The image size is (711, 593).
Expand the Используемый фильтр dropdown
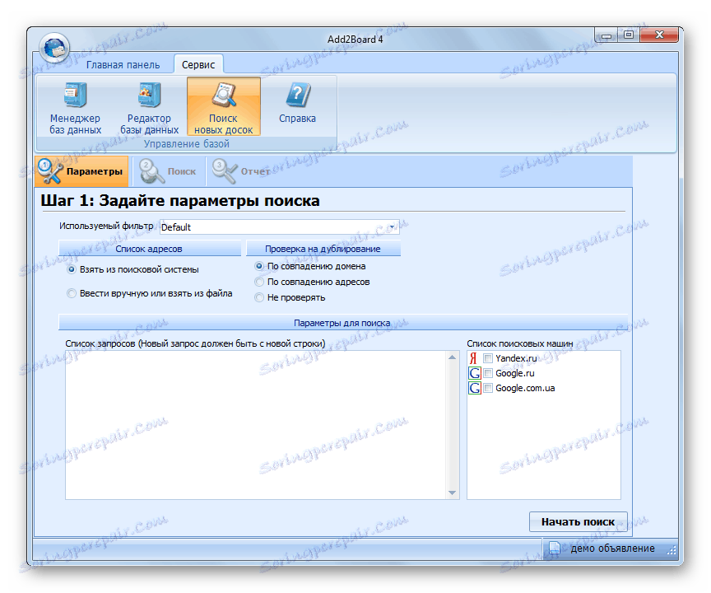(392, 226)
